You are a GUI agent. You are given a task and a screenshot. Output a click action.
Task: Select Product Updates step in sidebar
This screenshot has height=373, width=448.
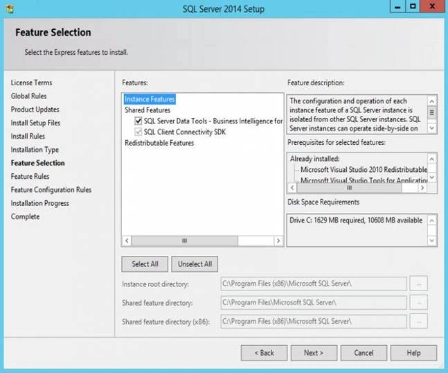(35, 110)
